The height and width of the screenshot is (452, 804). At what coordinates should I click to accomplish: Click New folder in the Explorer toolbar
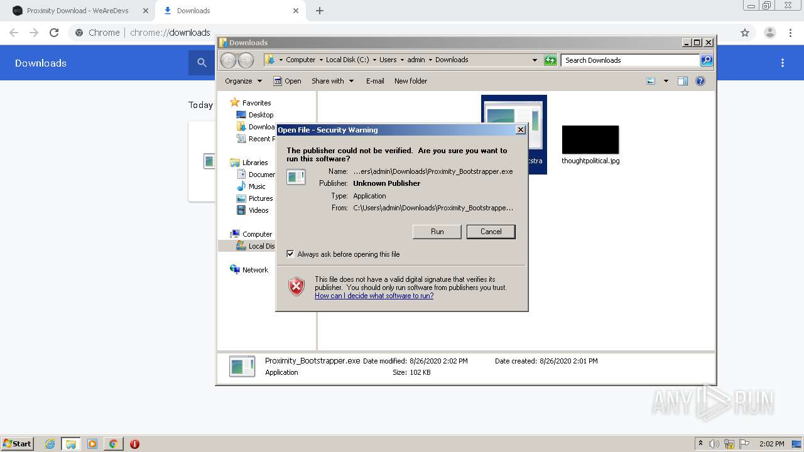pyautogui.click(x=411, y=81)
